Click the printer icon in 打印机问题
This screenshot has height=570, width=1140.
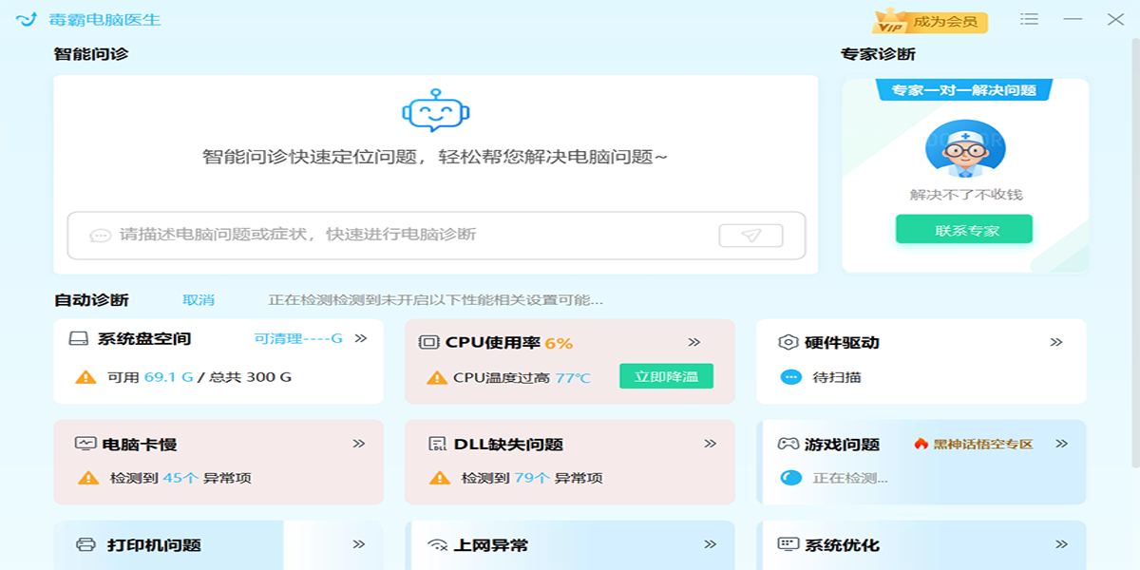click(x=85, y=544)
